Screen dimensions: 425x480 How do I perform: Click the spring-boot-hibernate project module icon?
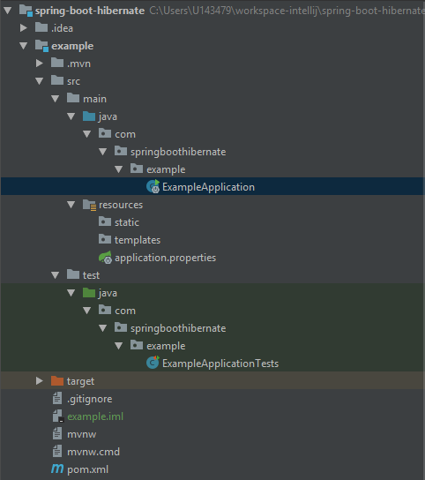point(26,11)
